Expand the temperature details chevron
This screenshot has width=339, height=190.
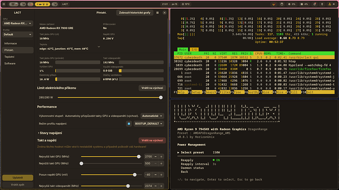[x=99, y=47]
